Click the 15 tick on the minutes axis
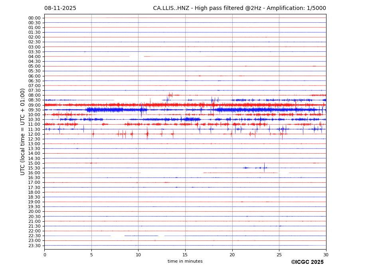Viewport: 370px width, 277px height. pyautogui.click(x=185, y=255)
